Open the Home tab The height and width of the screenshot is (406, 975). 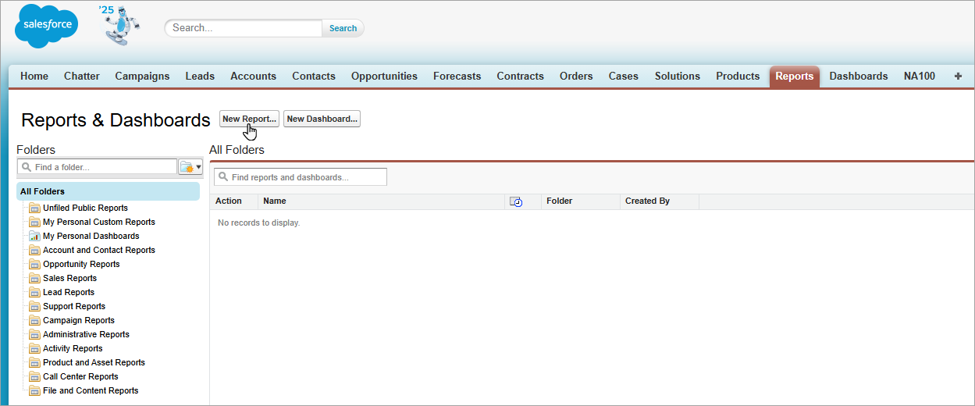[x=34, y=77]
